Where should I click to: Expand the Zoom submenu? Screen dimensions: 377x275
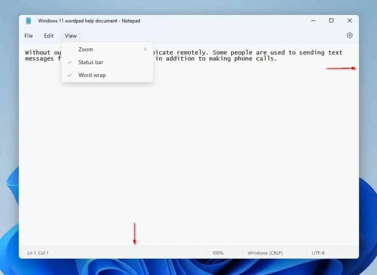108,50
